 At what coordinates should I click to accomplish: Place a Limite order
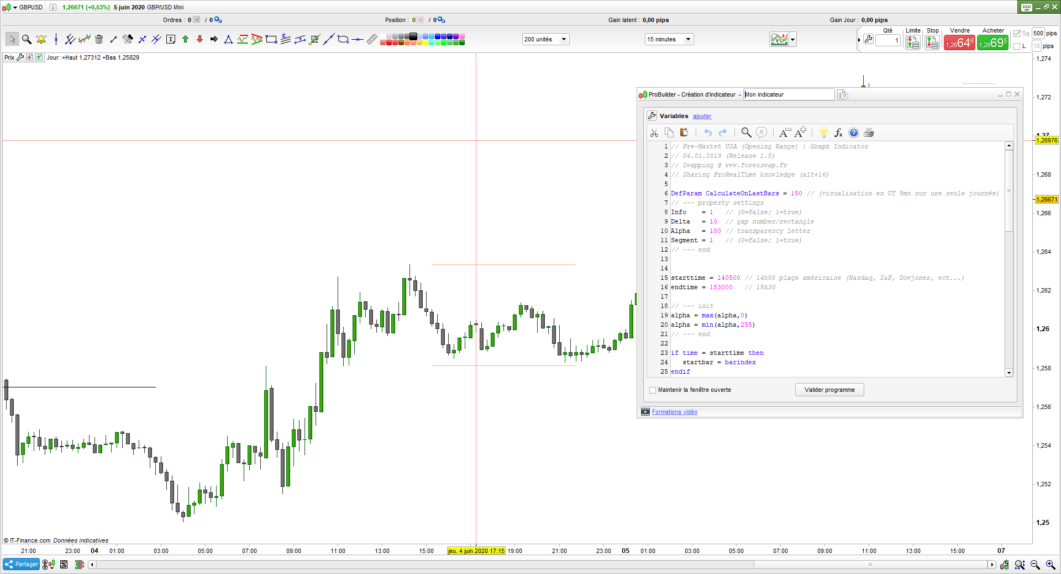[913, 42]
